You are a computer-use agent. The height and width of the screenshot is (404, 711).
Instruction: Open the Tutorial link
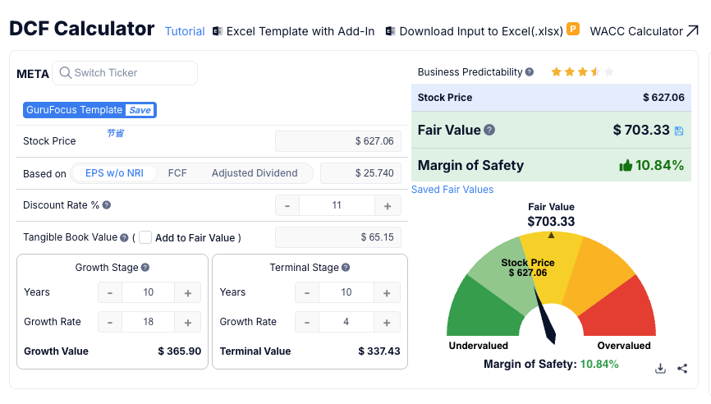(x=185, y=31)
